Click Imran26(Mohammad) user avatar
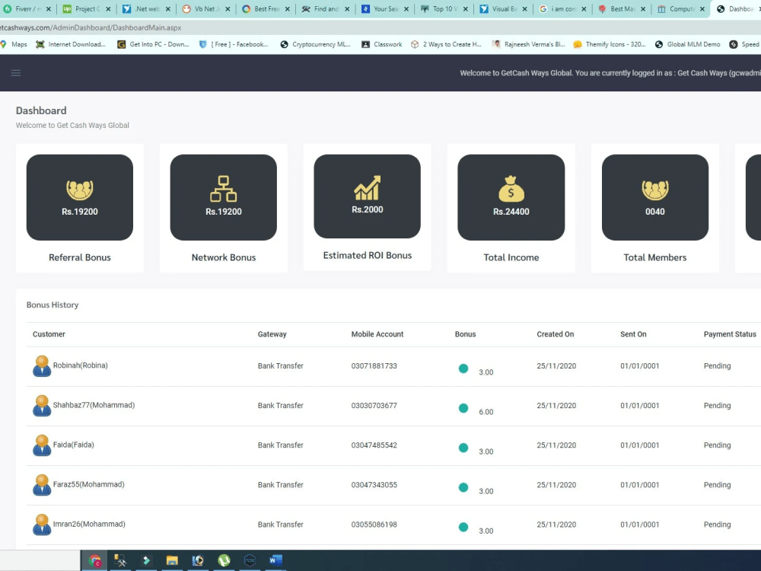Screen dimensions: 761x571 [x=42, y=525]
